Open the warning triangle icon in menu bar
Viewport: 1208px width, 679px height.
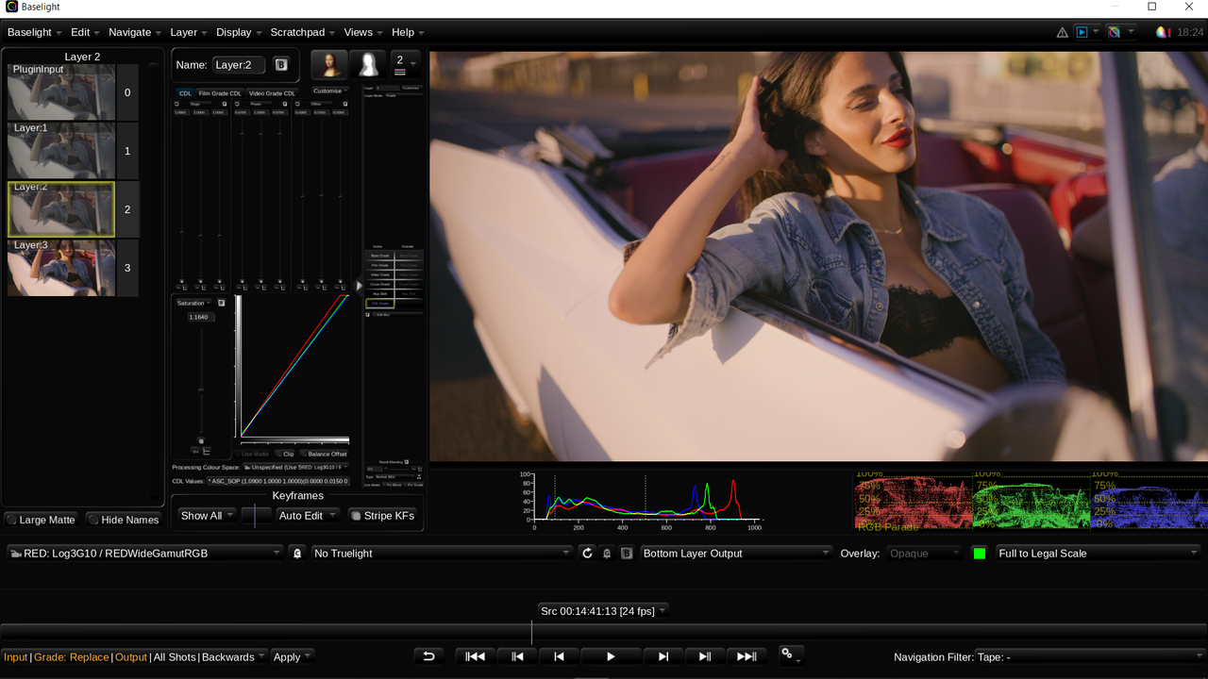1063,32
